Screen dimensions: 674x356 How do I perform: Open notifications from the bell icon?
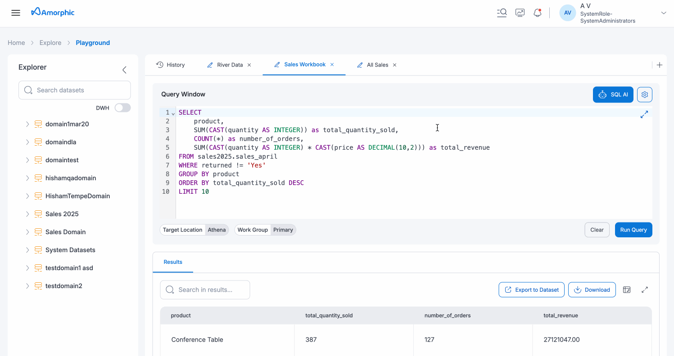tap(537, 13)
